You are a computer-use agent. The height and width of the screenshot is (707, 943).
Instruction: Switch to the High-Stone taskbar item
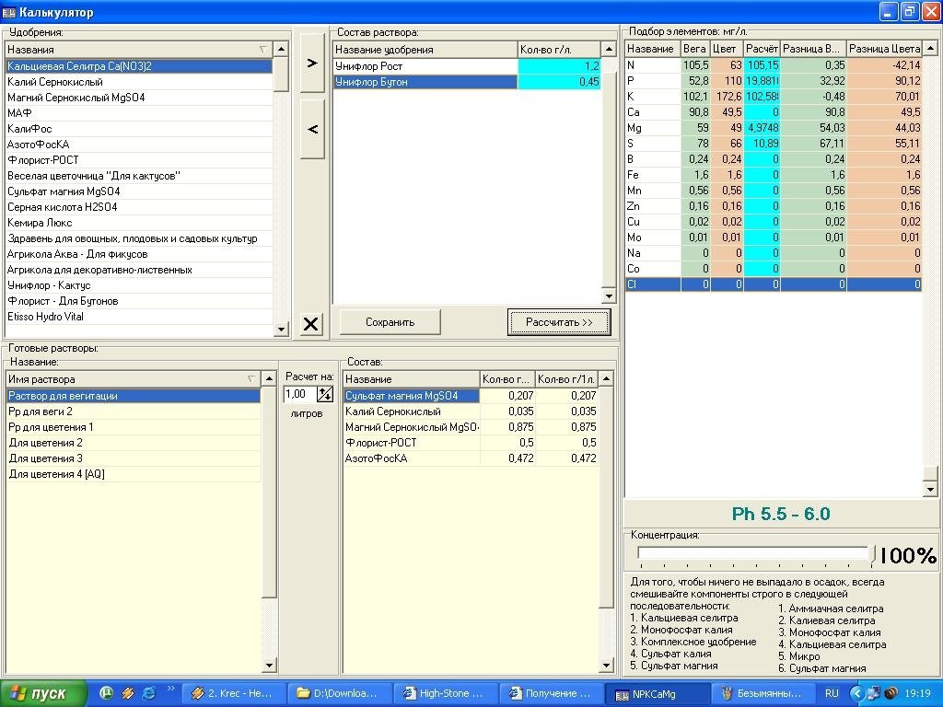pos(445,694)
